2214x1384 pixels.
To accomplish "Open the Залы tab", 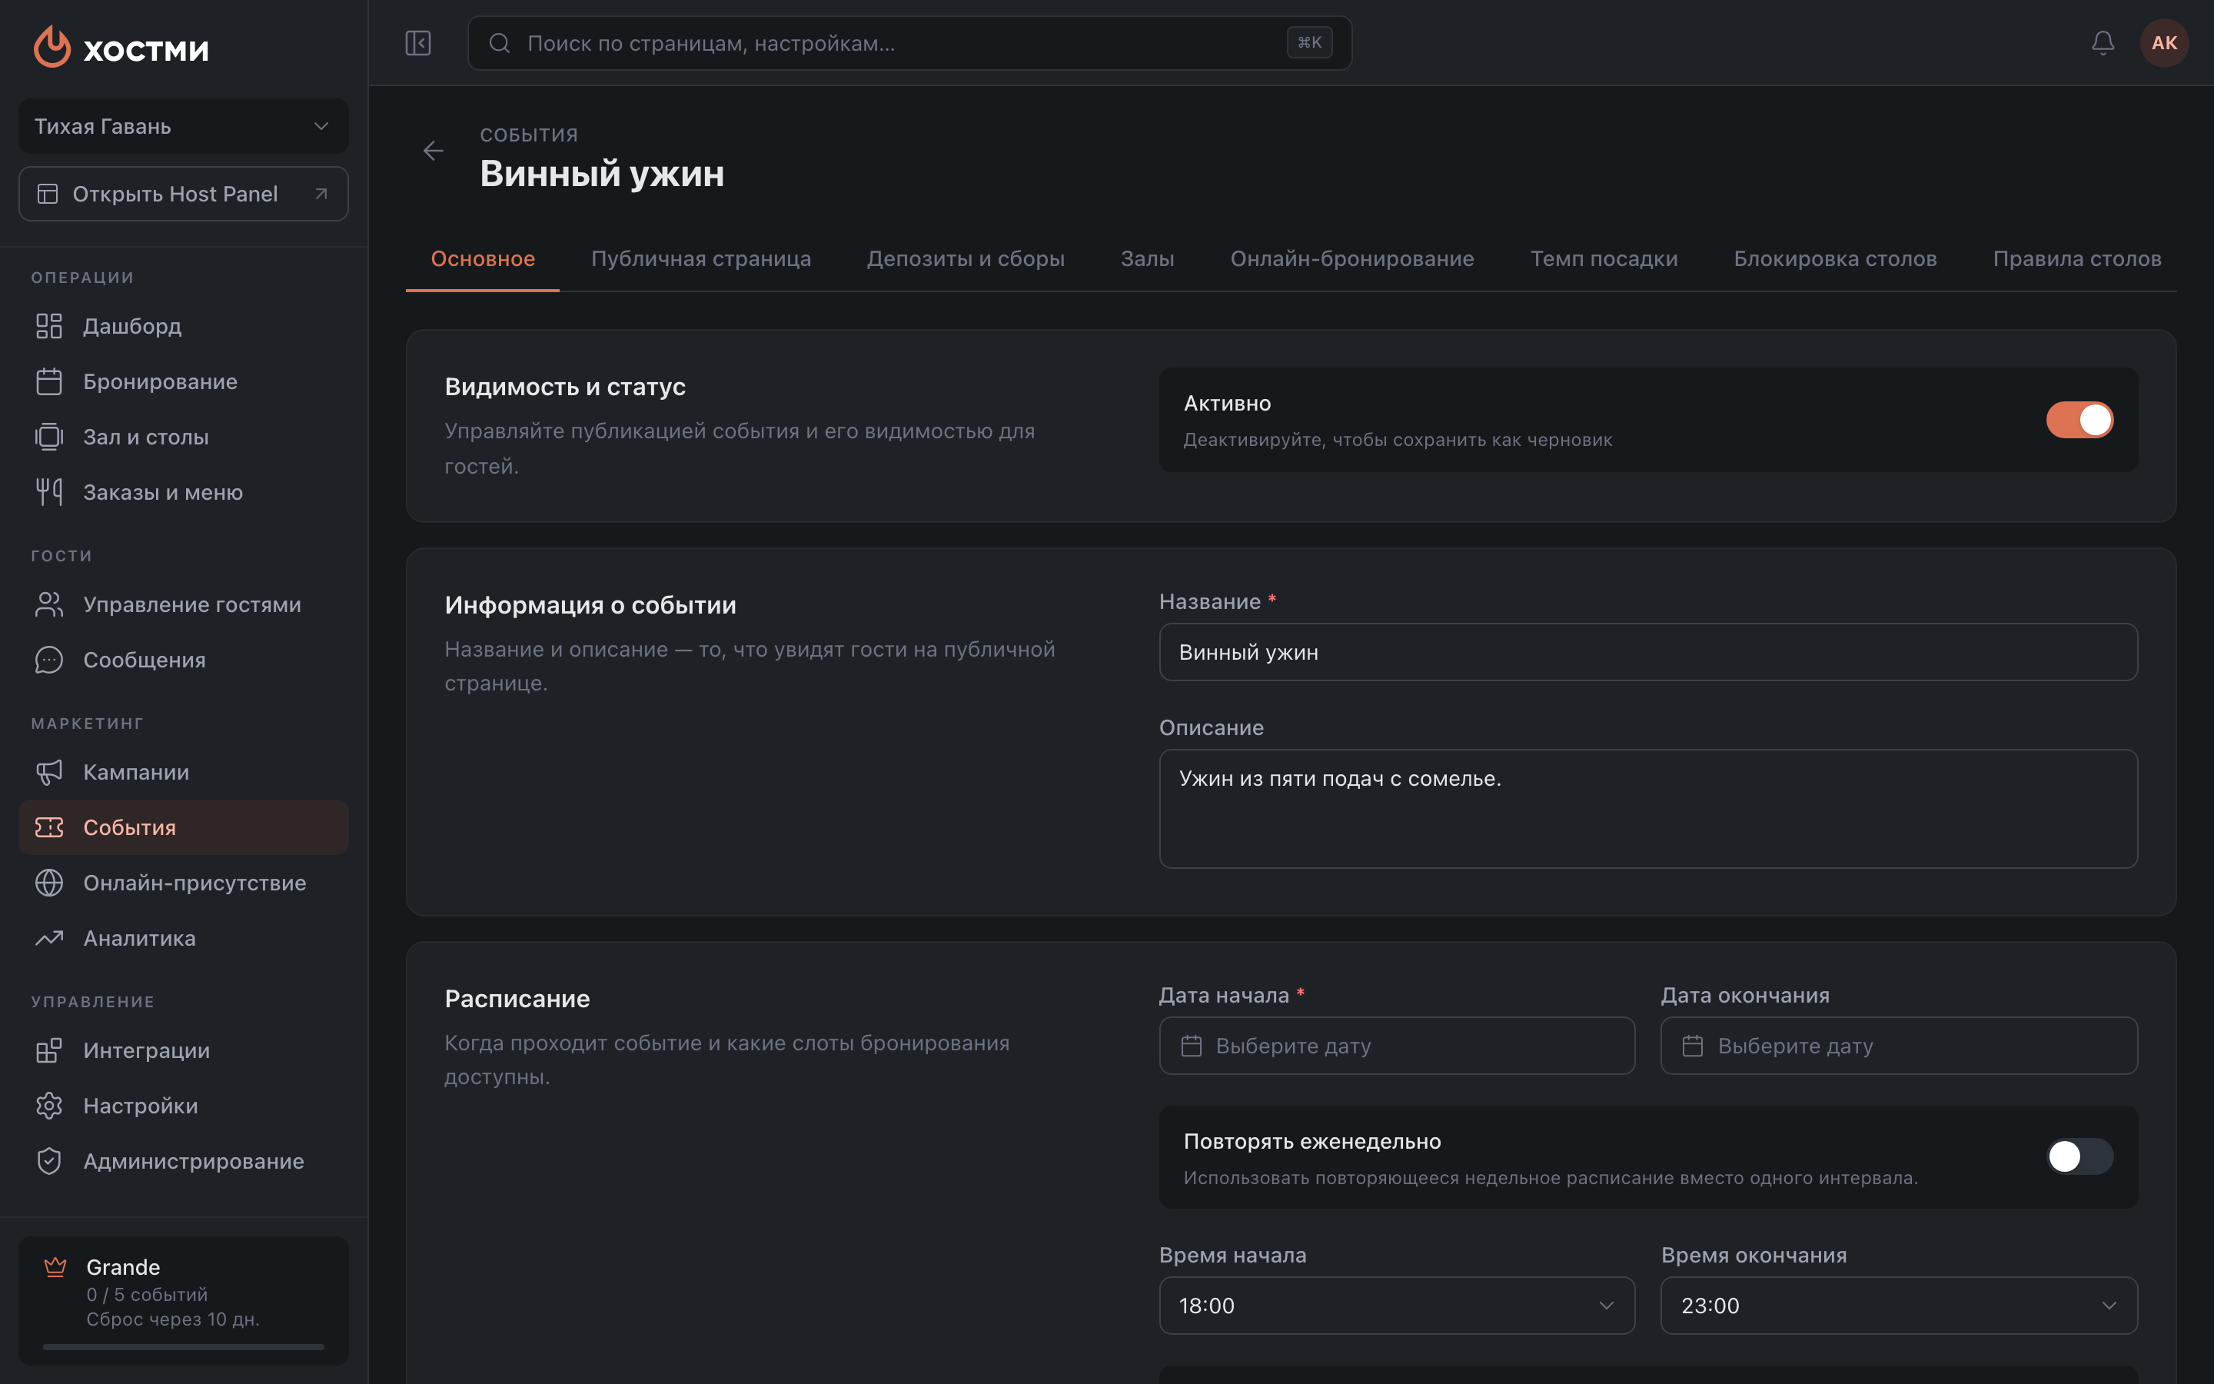I will pyautogui.click(x=1147, y=259).
